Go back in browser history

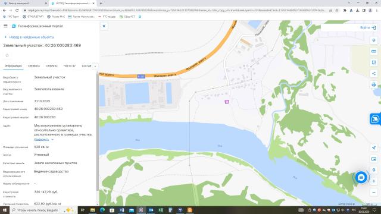pos(4,11)
